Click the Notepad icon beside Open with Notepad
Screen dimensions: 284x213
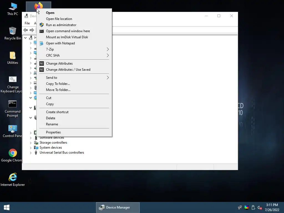tap(42, 43)
